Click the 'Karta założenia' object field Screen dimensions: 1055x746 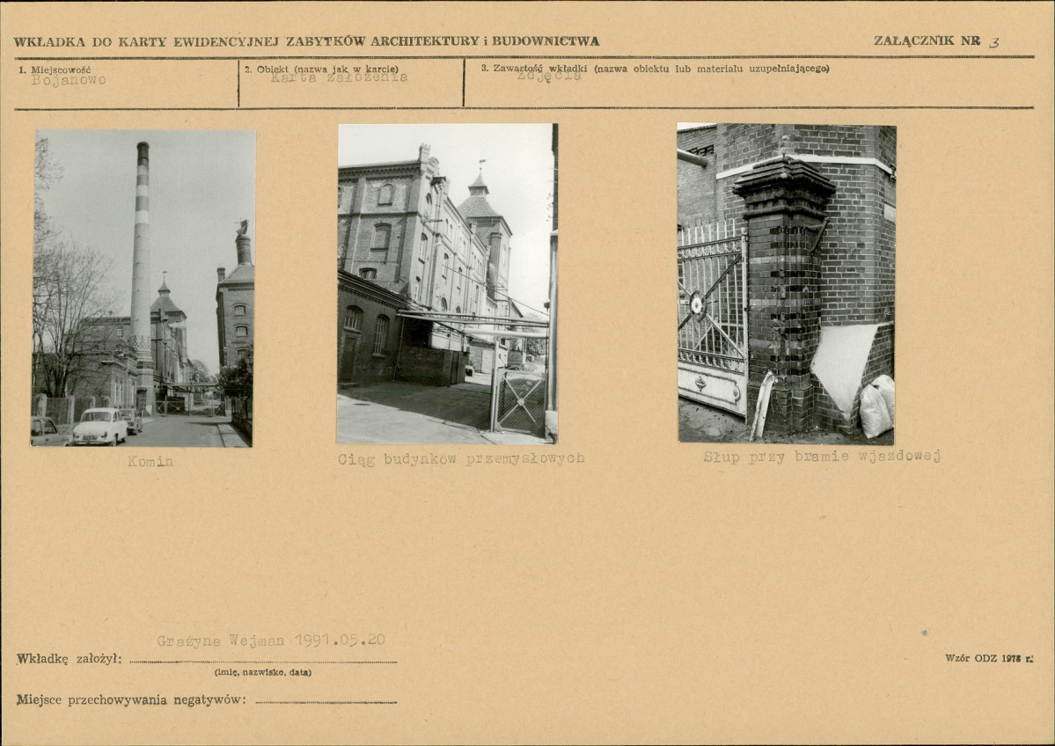339,77
